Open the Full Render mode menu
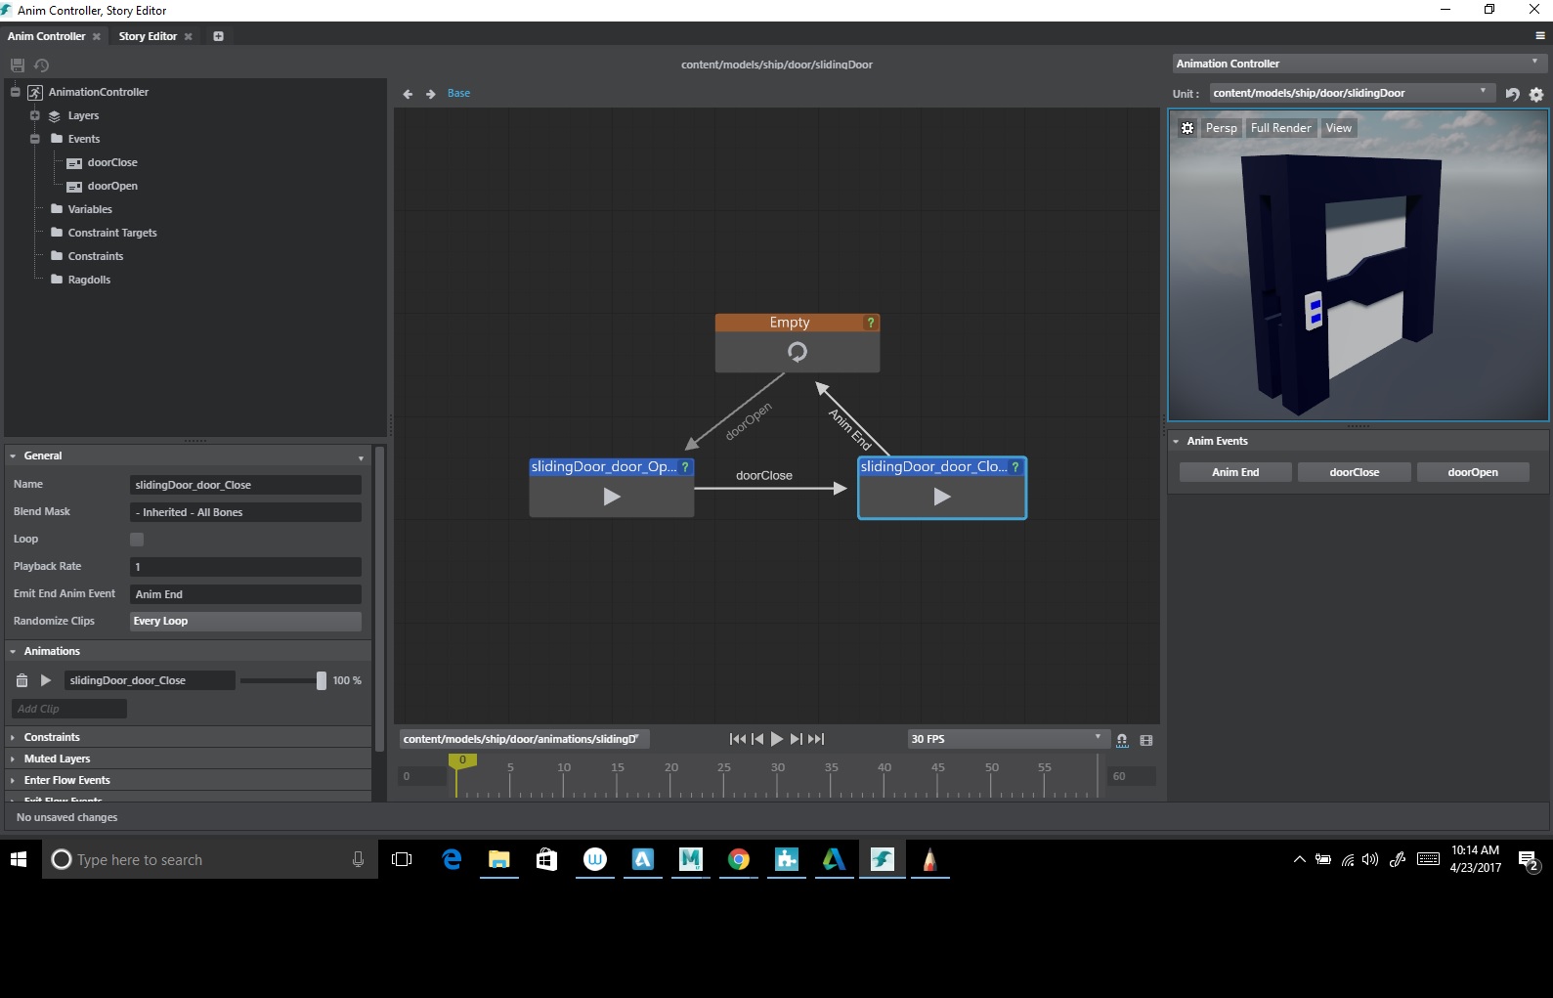This screenshot has width=1553, height=998. click(1281, 128)
